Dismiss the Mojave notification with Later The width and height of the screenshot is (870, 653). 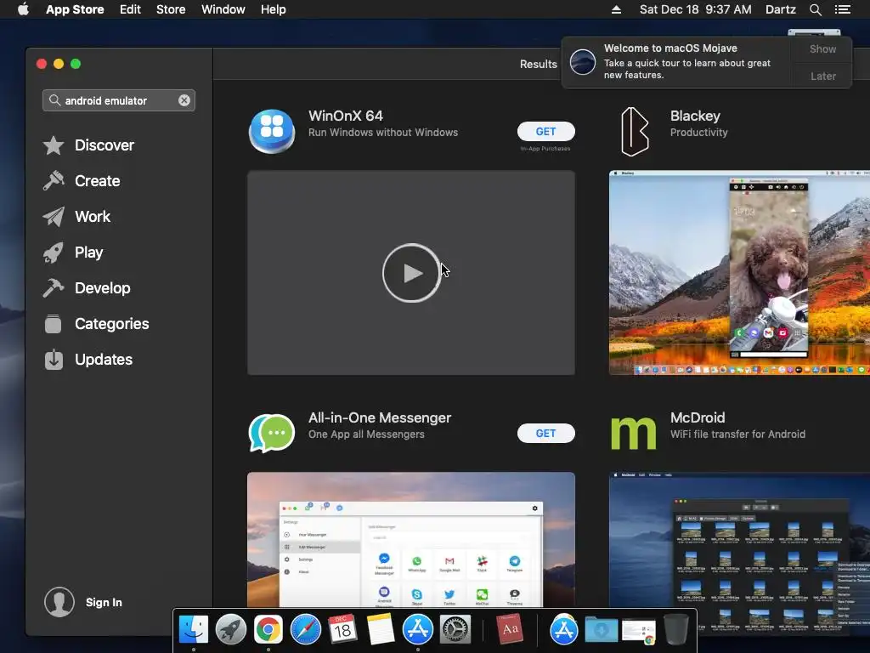click(x=822, y=76)
